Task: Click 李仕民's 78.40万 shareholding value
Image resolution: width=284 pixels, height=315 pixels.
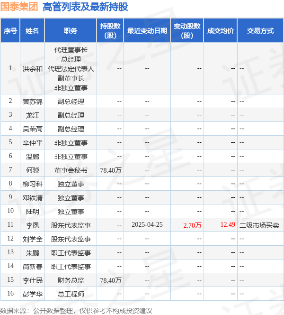Action: tap(111, 280)
